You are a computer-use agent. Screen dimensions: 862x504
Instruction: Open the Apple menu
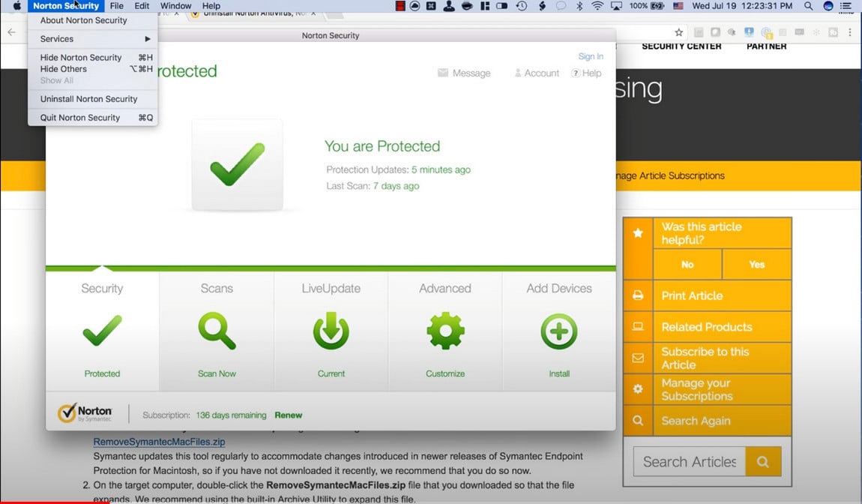coord(16,6)
